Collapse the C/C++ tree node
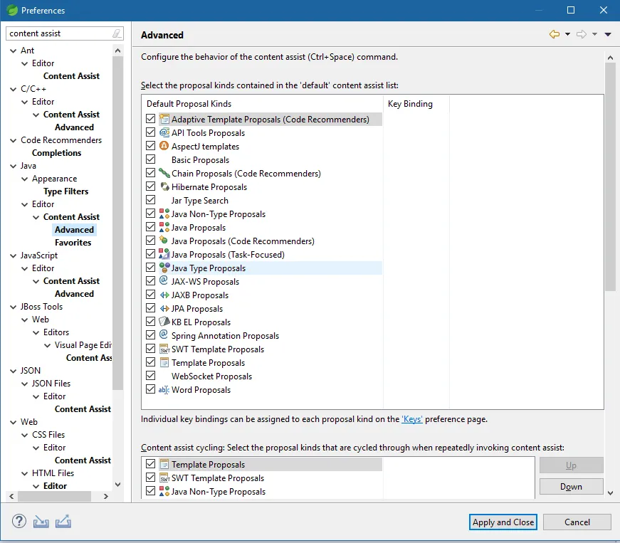The height and width of the screenshot is (543, 620). tap(14, 89)
